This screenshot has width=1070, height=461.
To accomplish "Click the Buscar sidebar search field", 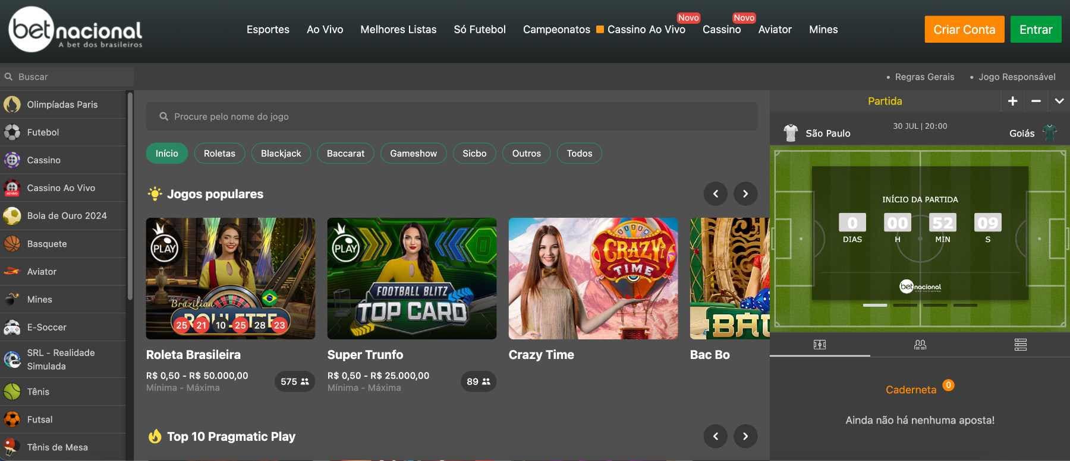I will coord(67,77).
